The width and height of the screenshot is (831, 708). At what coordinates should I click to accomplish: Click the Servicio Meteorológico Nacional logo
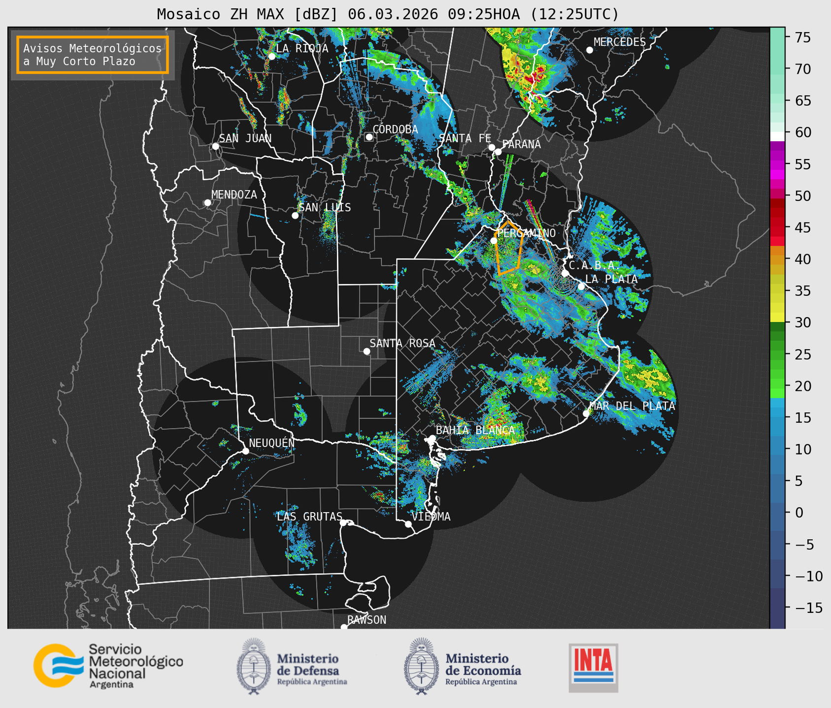108,666
